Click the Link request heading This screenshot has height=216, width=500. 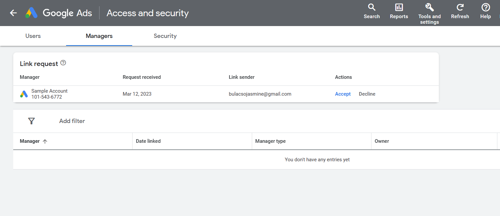click(39, 64)
